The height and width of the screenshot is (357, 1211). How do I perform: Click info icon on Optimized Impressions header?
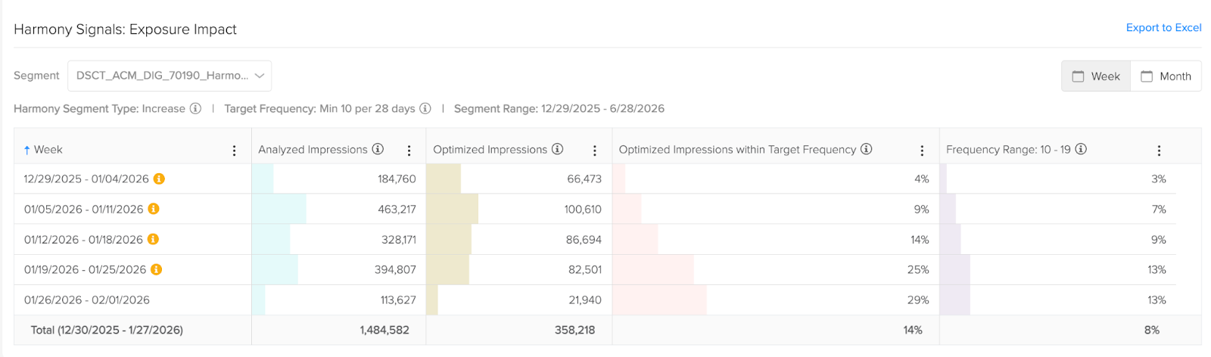(x=557, y=149)
